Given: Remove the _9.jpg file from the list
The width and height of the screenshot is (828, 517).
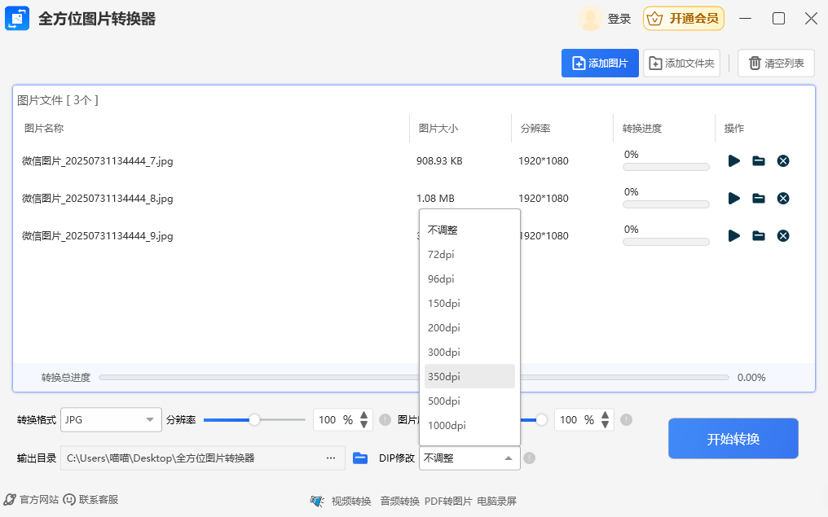Looking at the screenshot, I should click(782, 236).
